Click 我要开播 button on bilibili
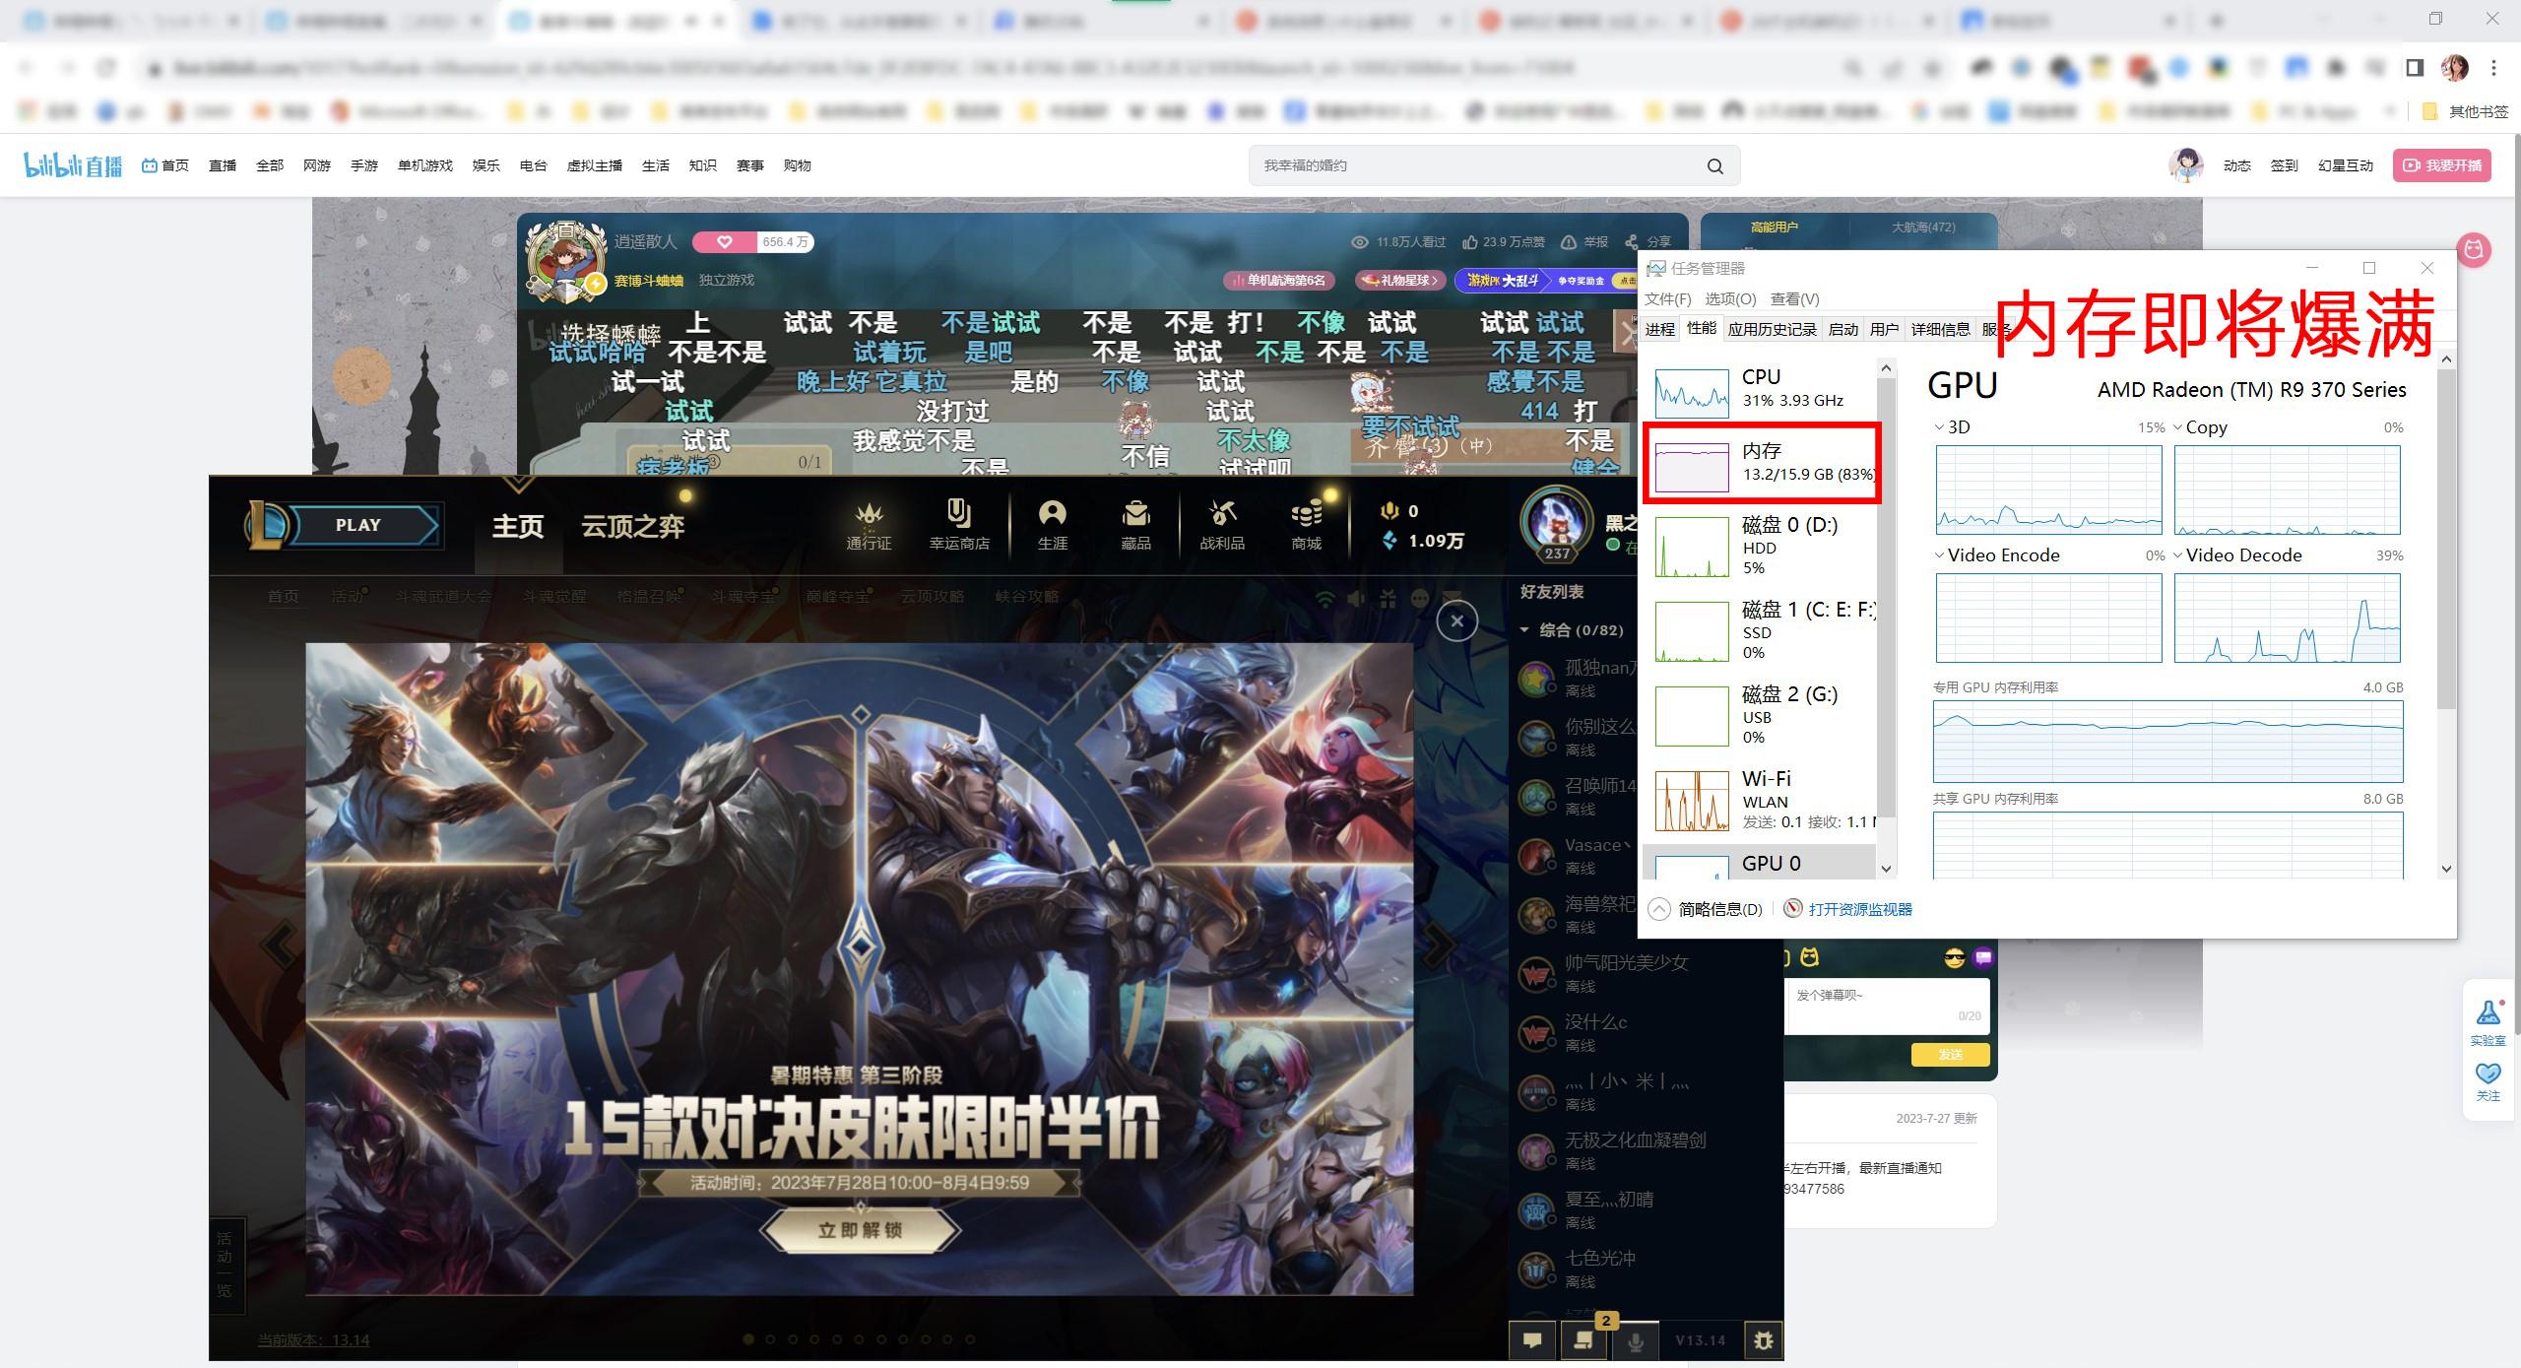2521x1368 pixels. [x=2442, y=165]
